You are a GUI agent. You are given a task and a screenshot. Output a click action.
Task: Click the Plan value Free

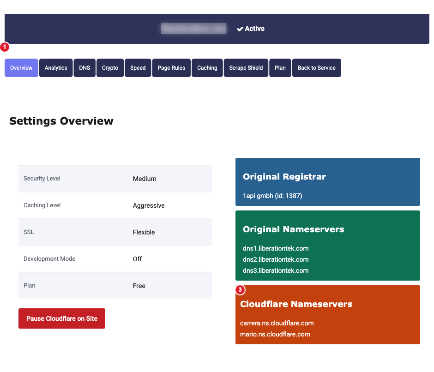[139, 286]
